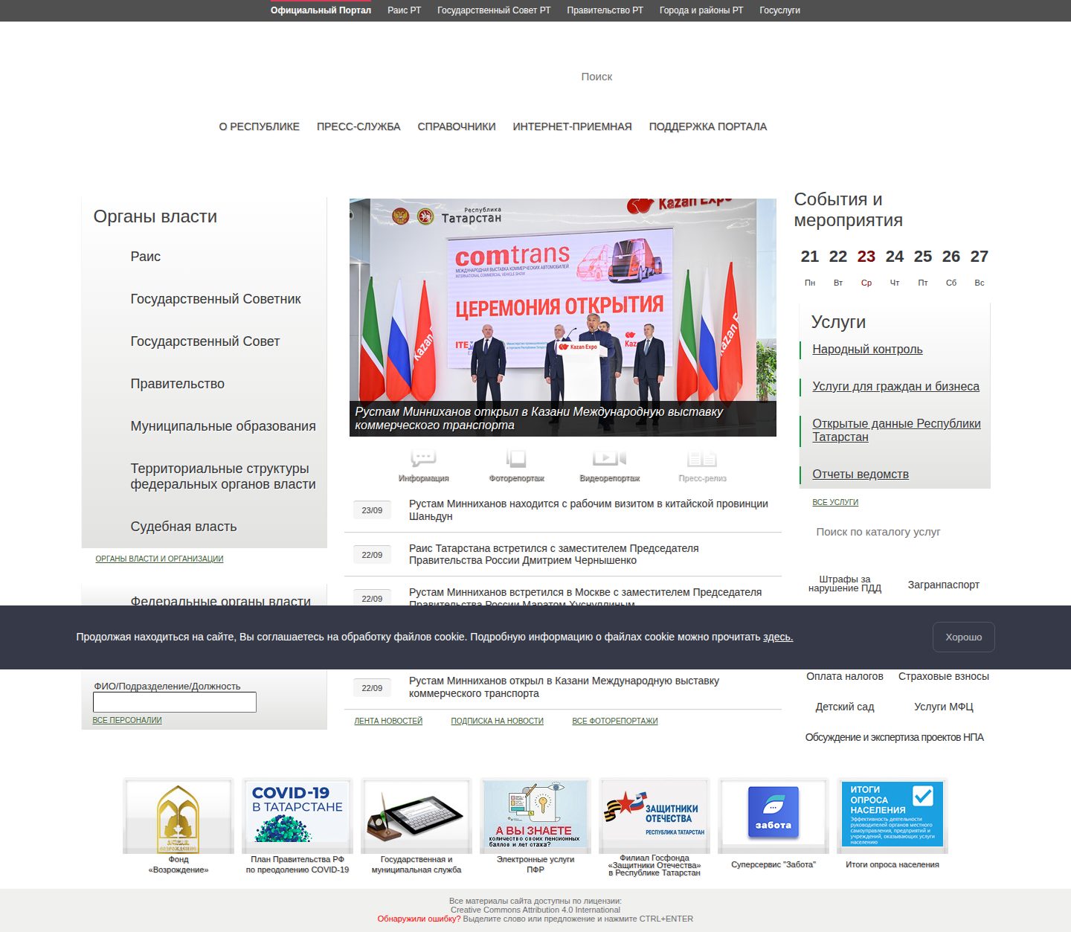The width and height of the screenshot is (1071, 932).
Task: Open the Фоторепортаж photo icon
Action: click(516, 458)
